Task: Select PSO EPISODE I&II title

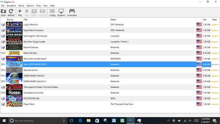Action: [31, 99]
